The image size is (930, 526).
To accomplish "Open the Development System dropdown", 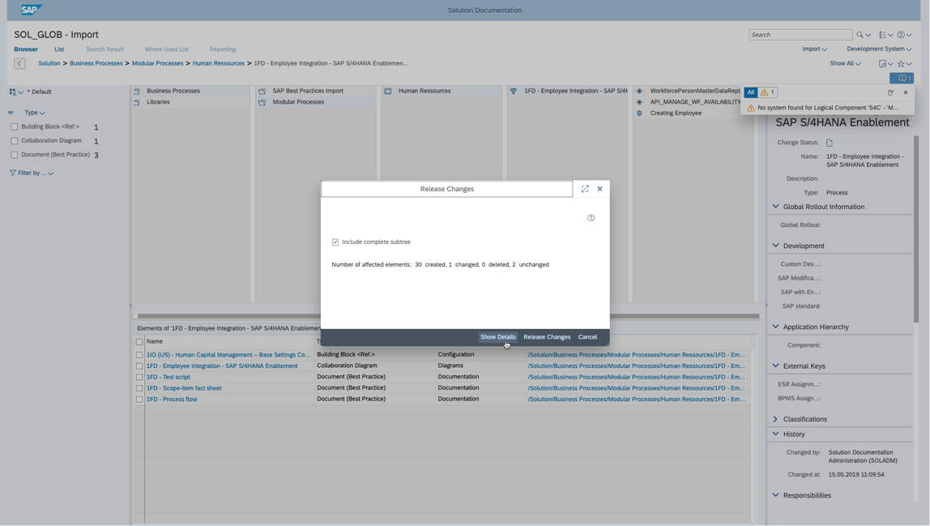I will [x=877, y=49].
